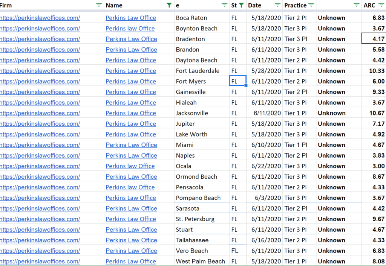Select 'Unknown' in the Stuart row
Viewport: 386px width, 266px height.
339,230
